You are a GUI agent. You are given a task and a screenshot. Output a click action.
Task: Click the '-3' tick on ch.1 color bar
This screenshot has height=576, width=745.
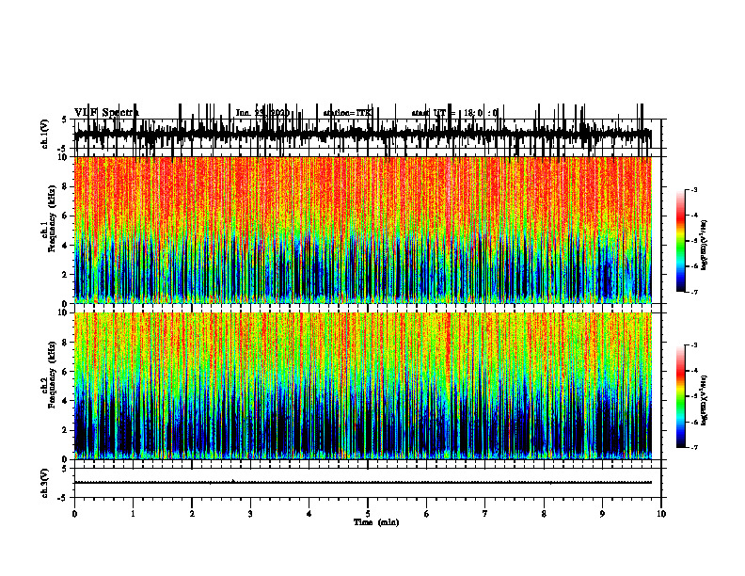[694, 189]
